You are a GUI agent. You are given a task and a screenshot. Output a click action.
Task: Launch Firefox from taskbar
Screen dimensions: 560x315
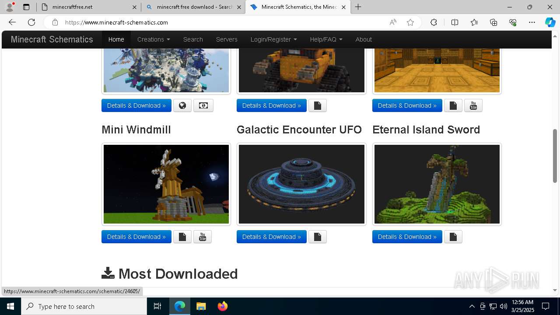tap(223, 306)
